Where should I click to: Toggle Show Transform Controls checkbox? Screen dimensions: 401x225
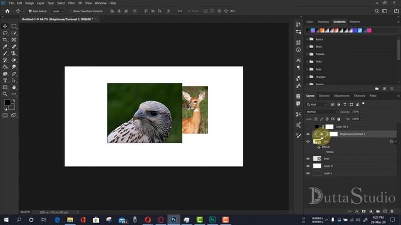71,11
